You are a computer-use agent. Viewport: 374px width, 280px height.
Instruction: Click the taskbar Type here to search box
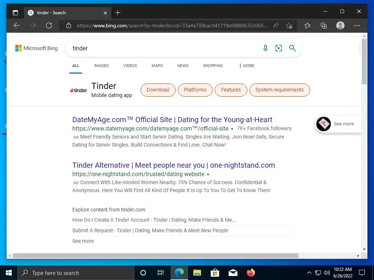(76, 273)
